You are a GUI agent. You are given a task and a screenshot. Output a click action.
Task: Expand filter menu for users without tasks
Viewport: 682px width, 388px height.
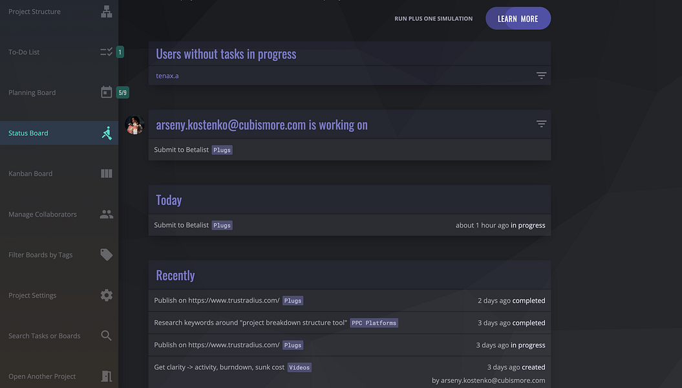(x=541, y=76)
